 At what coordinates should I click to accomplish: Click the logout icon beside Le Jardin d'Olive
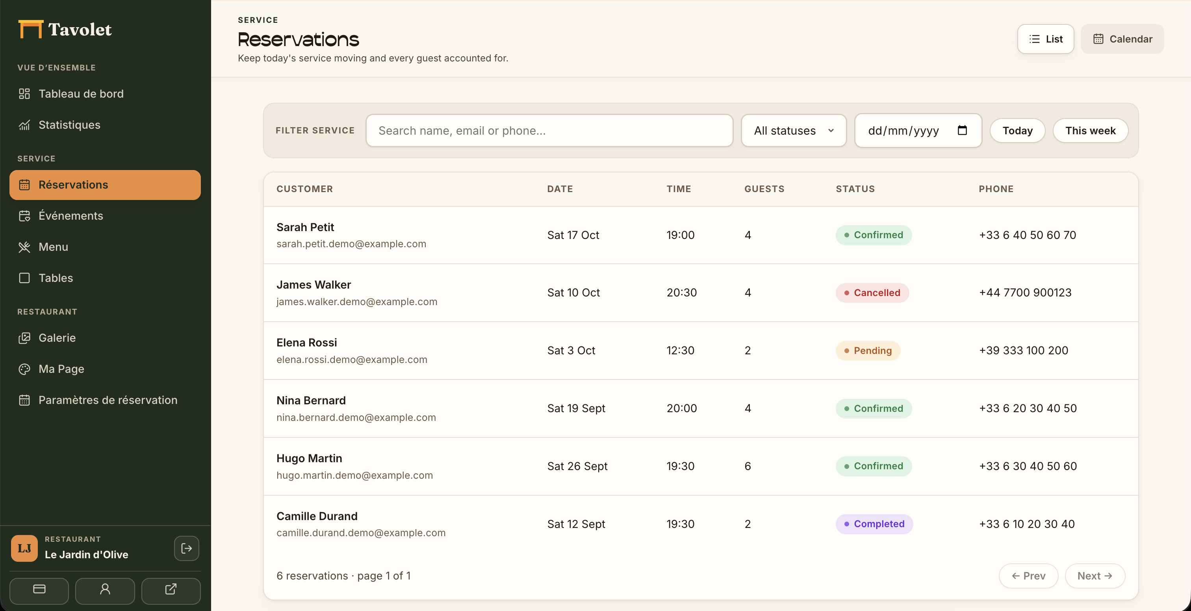click(x=186, y=548)
